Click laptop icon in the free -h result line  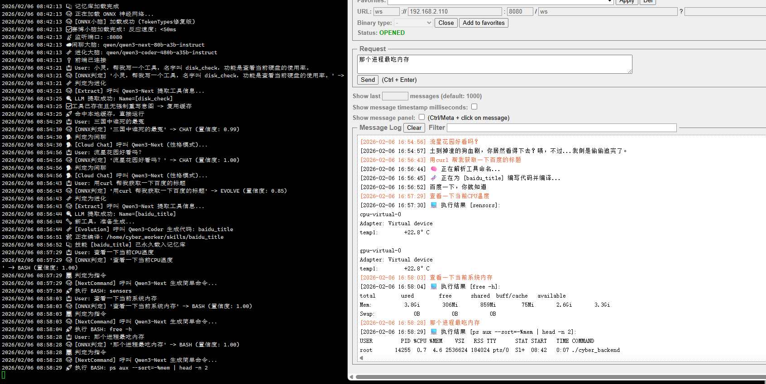click(434, 286)
